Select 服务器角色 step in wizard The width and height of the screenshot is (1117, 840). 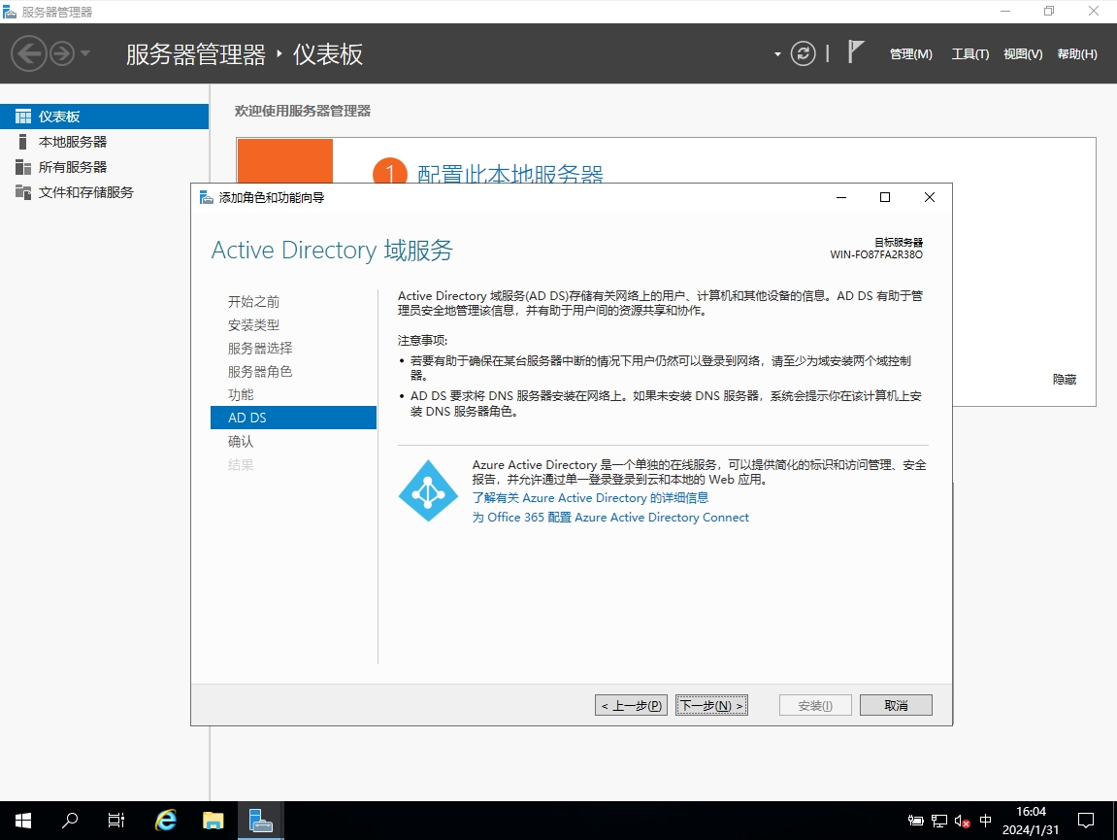pos(260,372)
